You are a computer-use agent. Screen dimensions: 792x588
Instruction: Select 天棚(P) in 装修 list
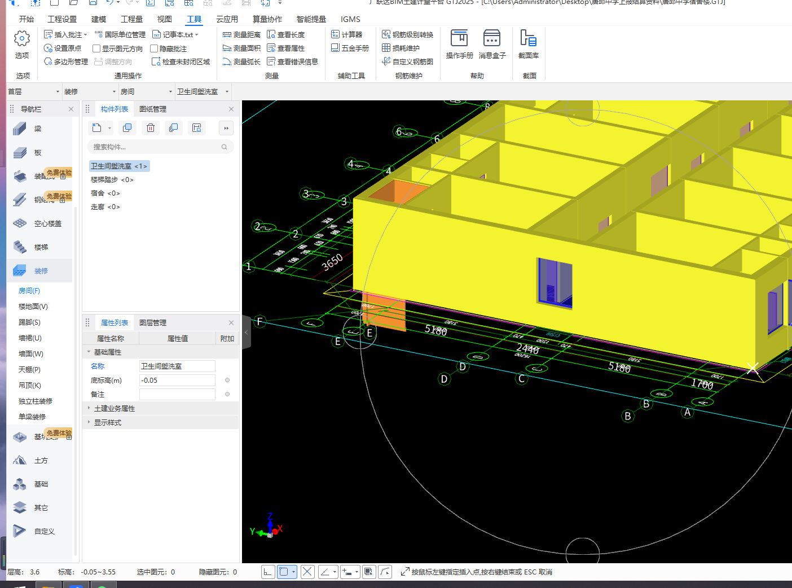click(x=29, y=370)
